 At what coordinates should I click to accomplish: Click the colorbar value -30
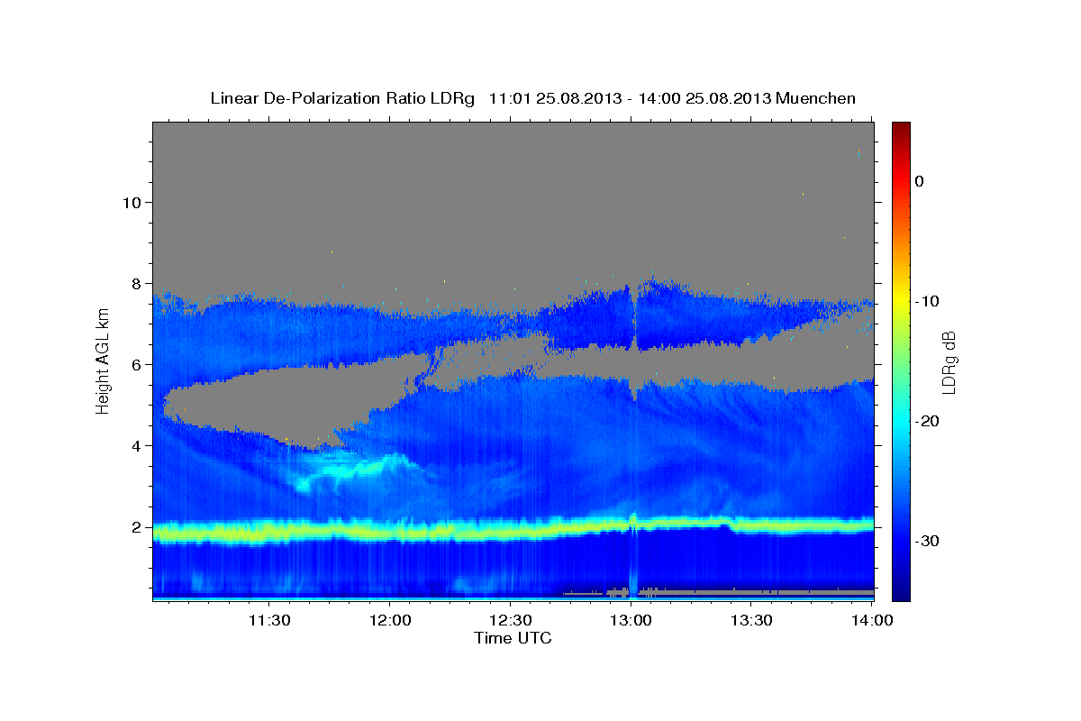[927, 541]
